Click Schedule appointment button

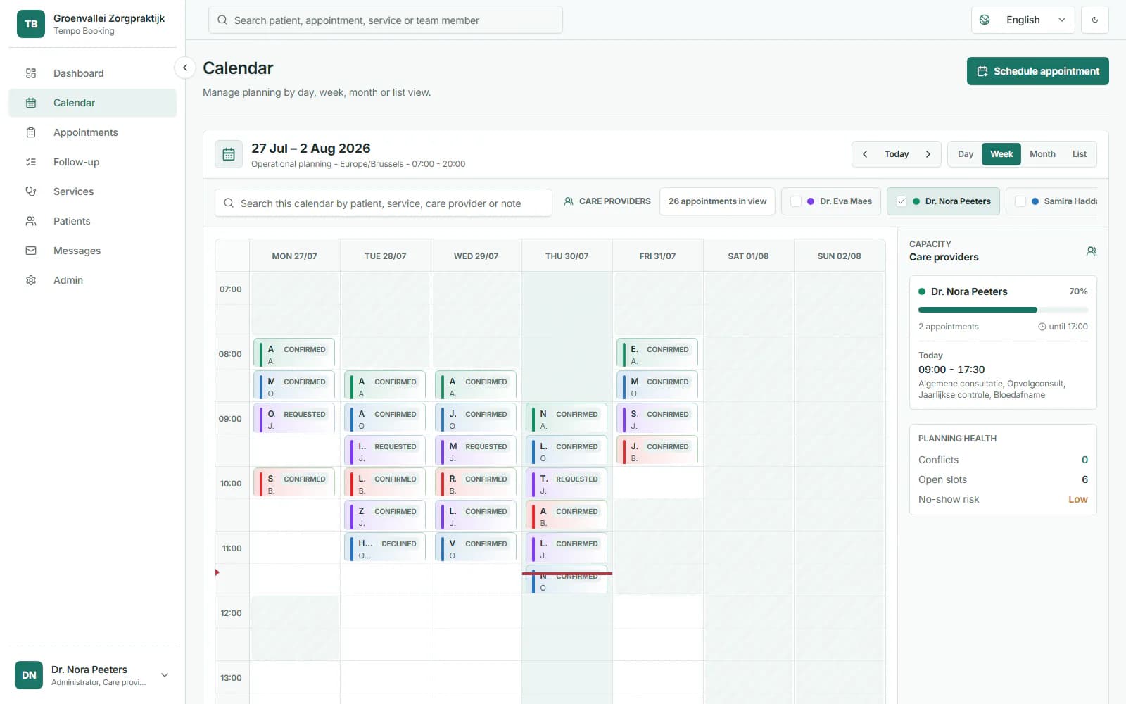pos(1037,71)
